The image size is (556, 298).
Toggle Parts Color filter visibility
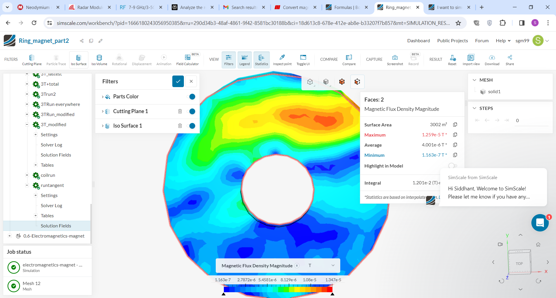pos(191,97)
